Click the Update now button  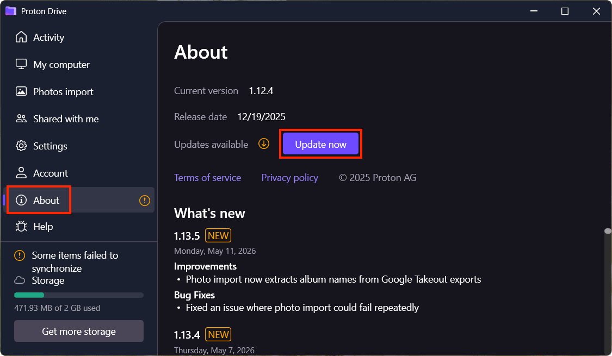tap(320, 144)
